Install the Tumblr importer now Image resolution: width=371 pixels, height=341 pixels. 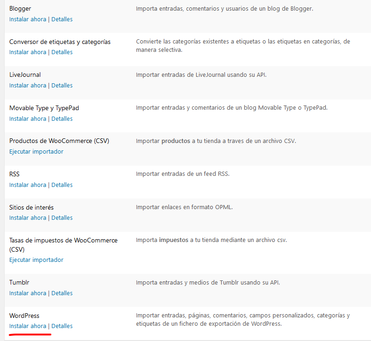tap(28, 293)
